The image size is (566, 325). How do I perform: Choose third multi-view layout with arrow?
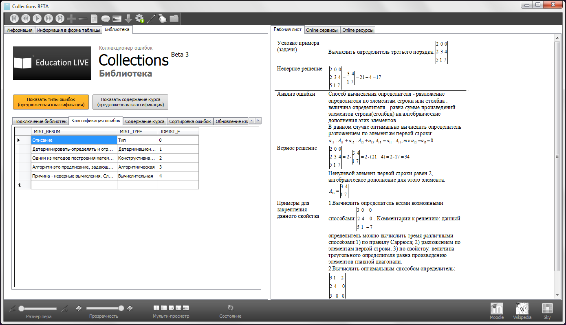(x=171, y=308)
